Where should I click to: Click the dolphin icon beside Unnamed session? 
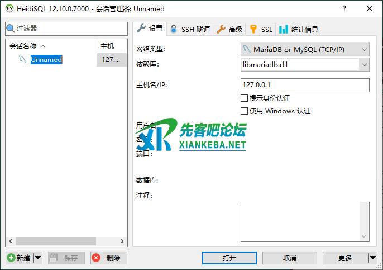pyautogui.click(x=22, y=59)
